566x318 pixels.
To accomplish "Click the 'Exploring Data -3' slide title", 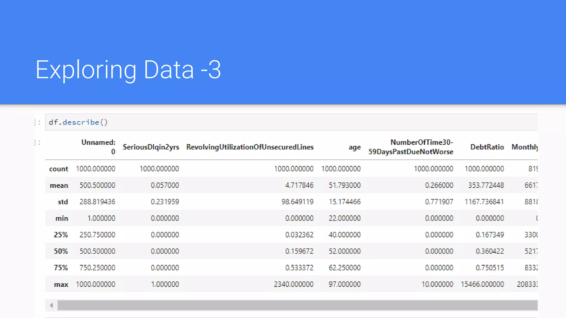I will [x=128, y=70].
